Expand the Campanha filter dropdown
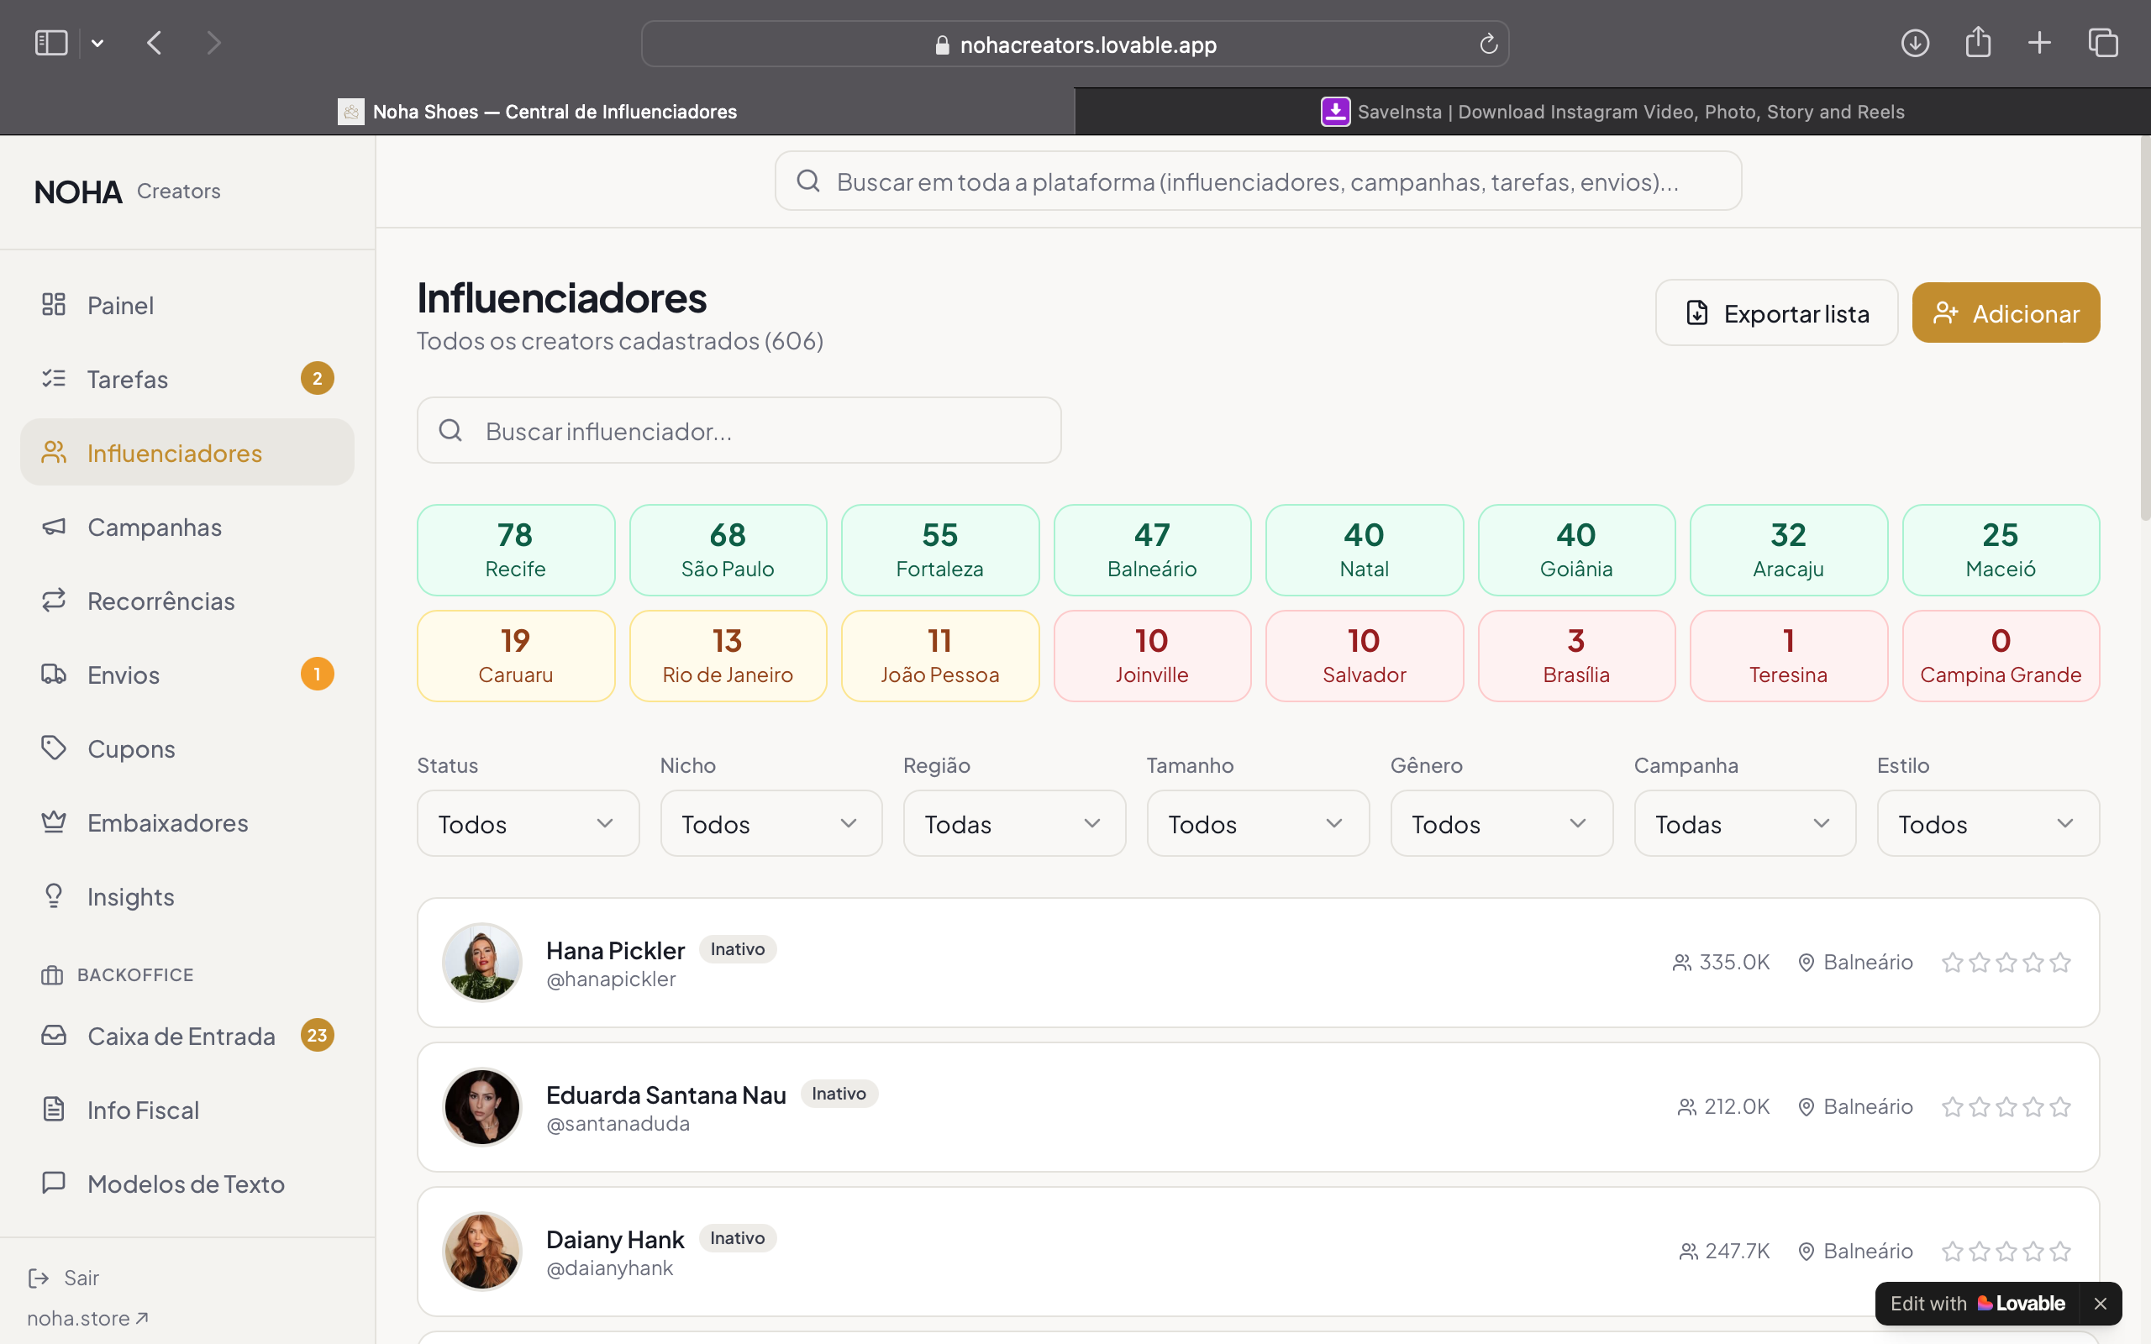The height and width of the screenshot is (1344, 2151). (1745, 823)
